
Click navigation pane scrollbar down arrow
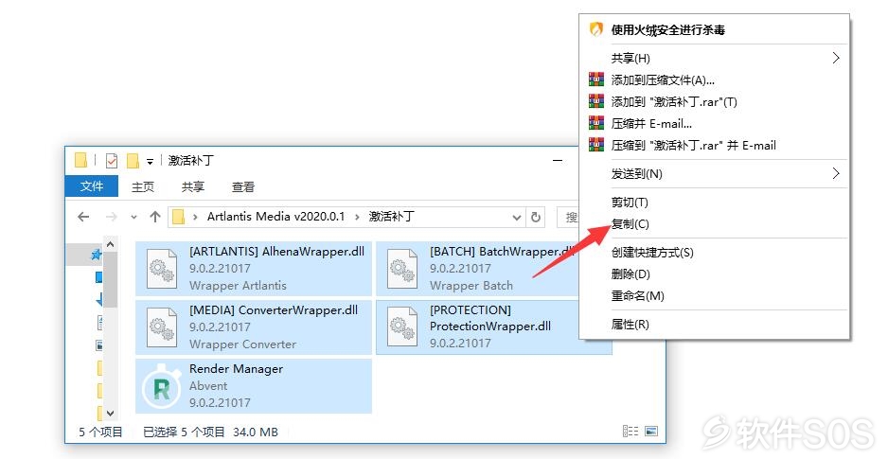111,414
